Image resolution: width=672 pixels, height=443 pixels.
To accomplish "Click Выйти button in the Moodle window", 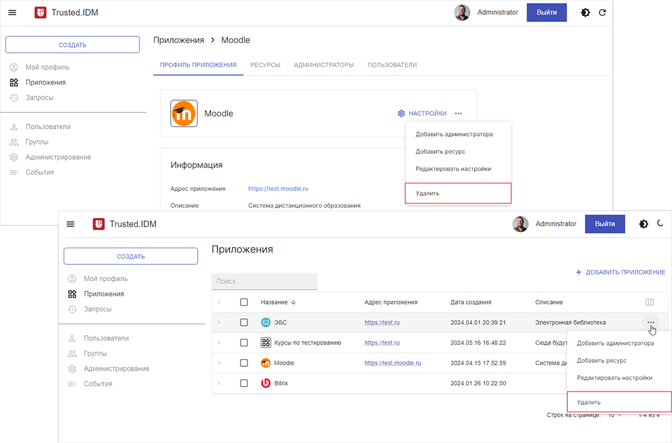I will (547, 12).
